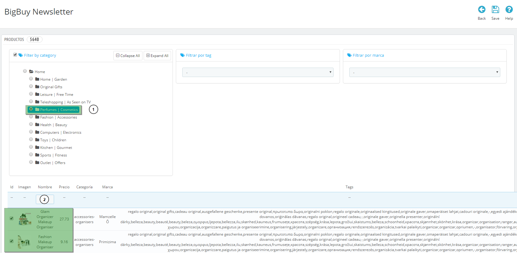Viewport: 517px width, 255px height.
Task: Click the Back arrow icon
Action: [x=481, y=10]
